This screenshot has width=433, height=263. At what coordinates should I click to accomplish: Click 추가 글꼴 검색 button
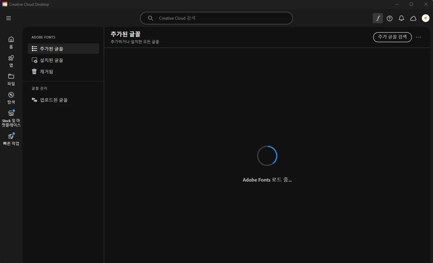tap(393, 37)
